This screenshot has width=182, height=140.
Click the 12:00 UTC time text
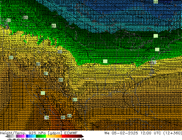coord(151,133)
